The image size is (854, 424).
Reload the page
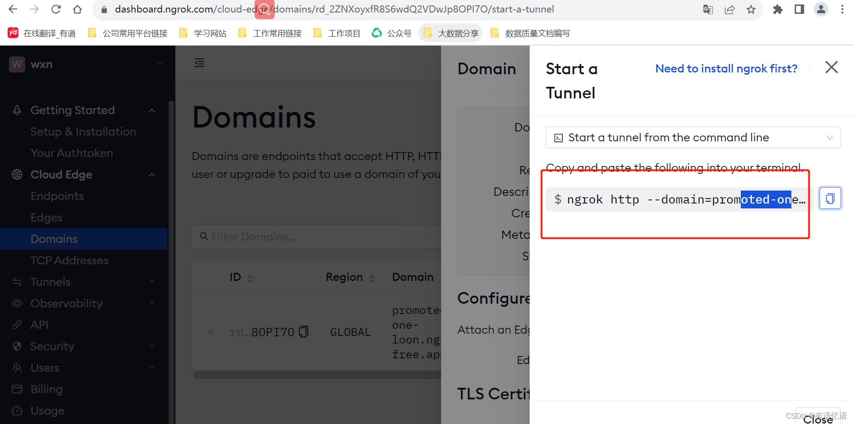56,9
